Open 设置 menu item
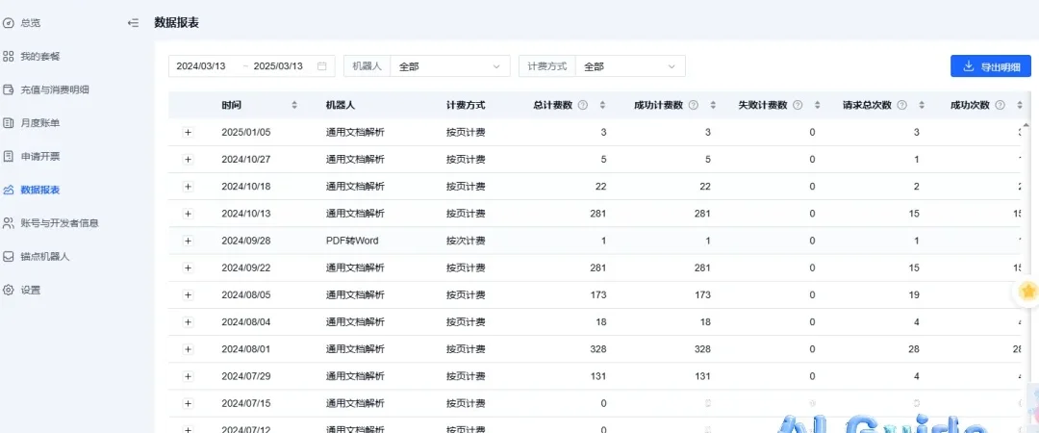Screen dimensions: 1039x433 pyautogui.click(x=31, y=290)
